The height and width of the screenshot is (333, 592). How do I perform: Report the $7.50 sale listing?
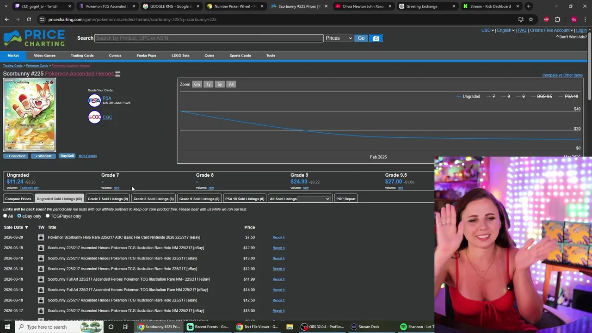click(x=278, y=237)
